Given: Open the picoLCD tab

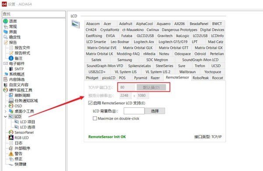Looking at the screenshot, I should pos(109,78).
